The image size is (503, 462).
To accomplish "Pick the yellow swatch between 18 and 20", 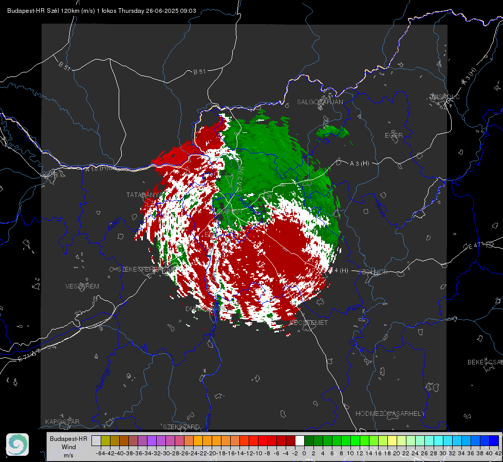I will click(392, 440).
